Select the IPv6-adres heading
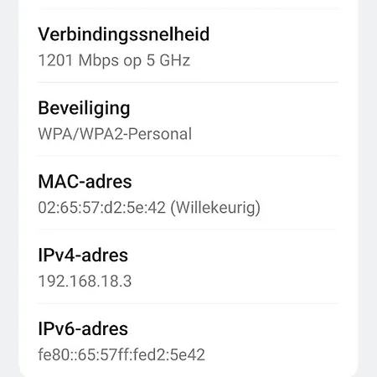The width and height of the screenshot is (377, 377). pos(83,328)
